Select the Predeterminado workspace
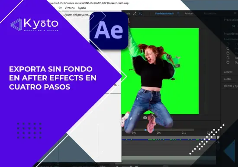Screen dimensions: 238x167 click(164, 13)
